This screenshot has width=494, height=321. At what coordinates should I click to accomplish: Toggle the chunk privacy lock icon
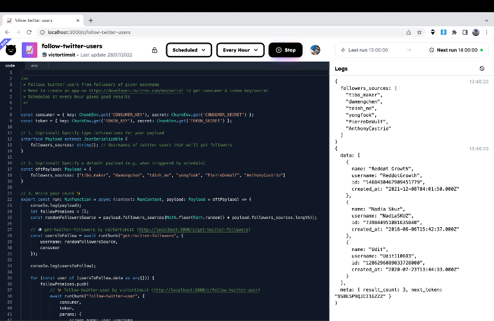155,50
